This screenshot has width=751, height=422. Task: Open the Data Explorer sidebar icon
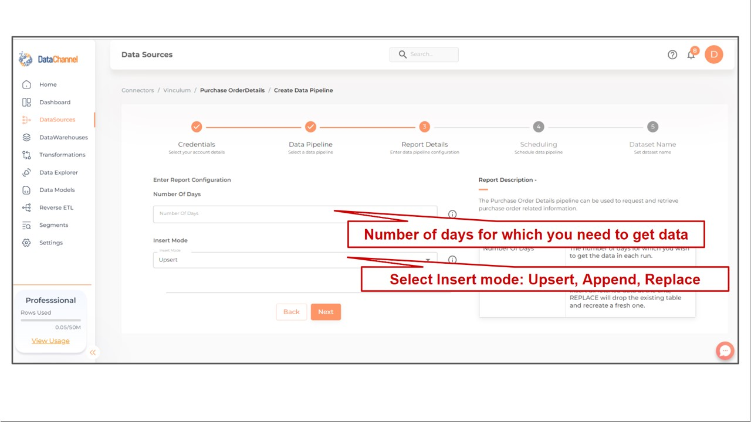(x=26, y=172)
